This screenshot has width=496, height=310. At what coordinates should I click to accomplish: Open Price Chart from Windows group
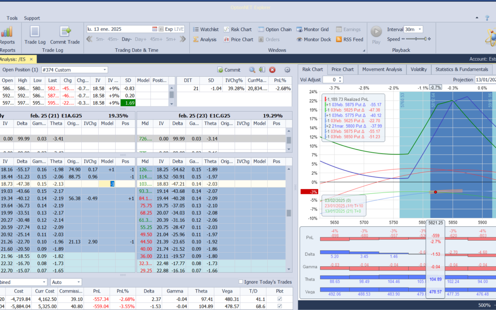pyautogui.click(x=238, y=39)
